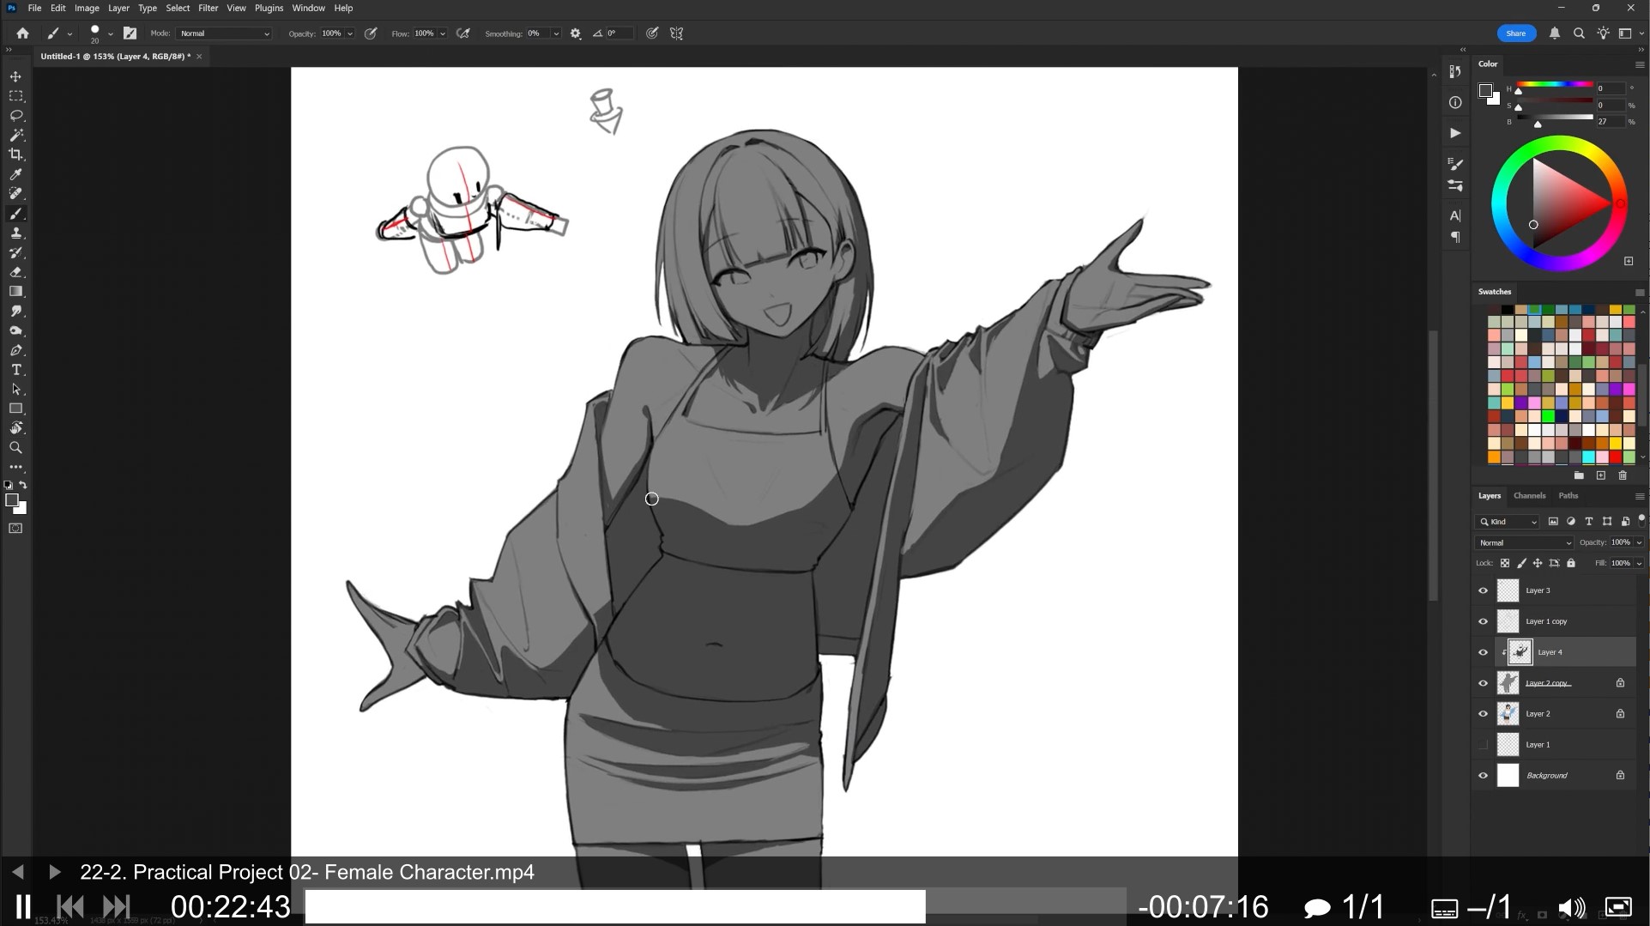This screenshot has height=926, width=1650.
Task: Select the Path Selection tool
Action: tap(15, 390)
